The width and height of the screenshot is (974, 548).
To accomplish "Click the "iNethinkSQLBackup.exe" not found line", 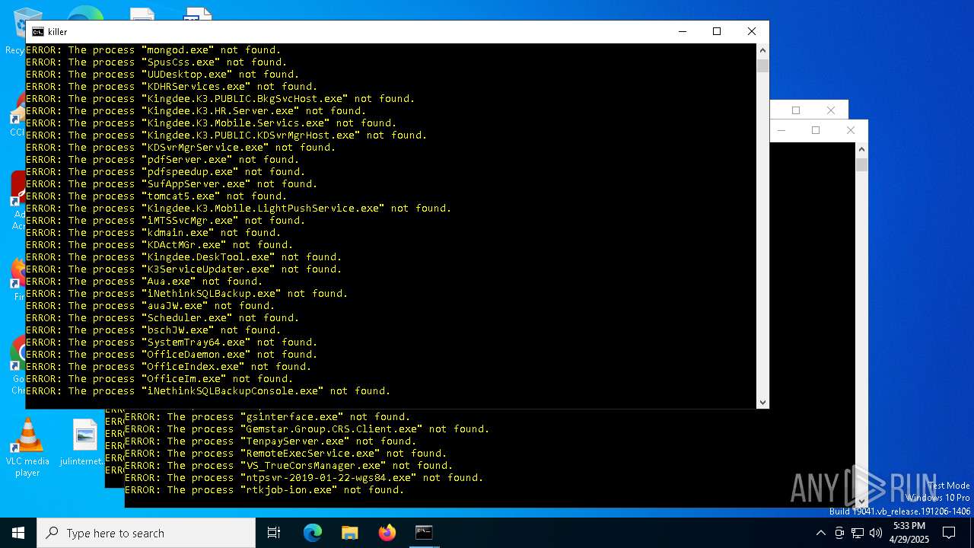I will 186,294.
